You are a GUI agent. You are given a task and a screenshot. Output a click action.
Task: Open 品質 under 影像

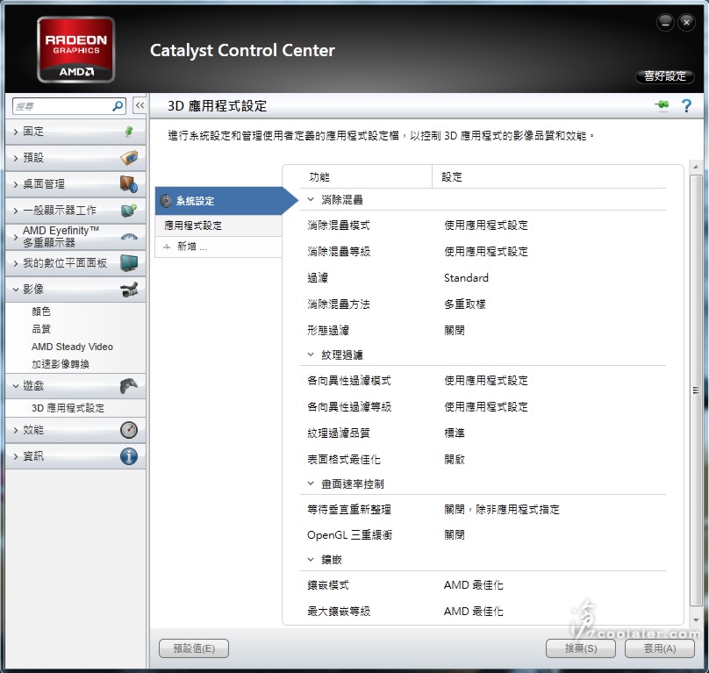click(41, 329)
